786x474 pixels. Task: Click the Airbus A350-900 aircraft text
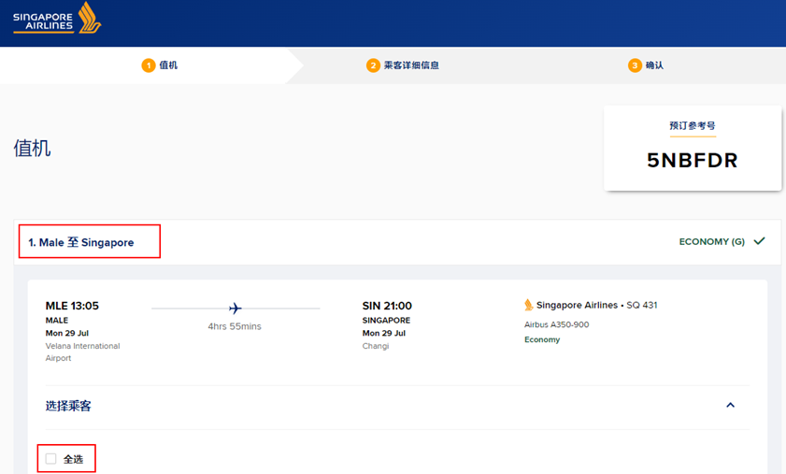pos(556,324)
